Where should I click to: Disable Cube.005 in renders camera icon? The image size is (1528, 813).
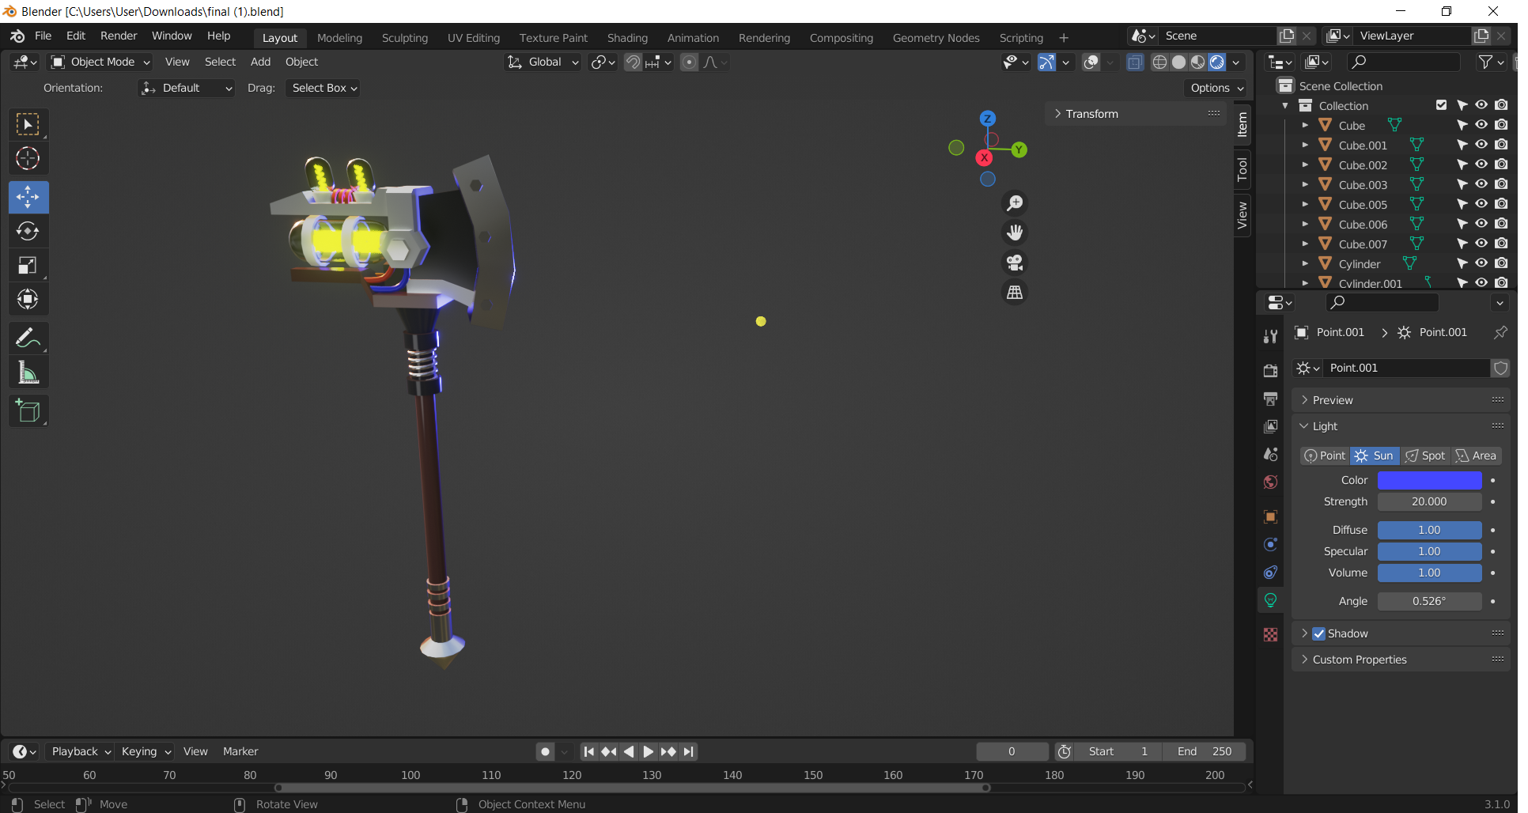1501,204
